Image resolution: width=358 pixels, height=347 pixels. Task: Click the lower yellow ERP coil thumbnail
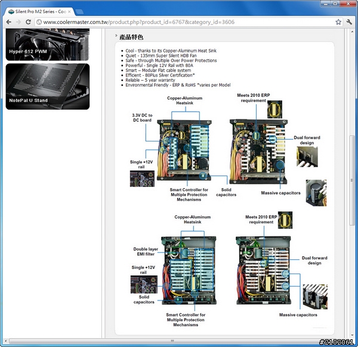coord(285,220)
